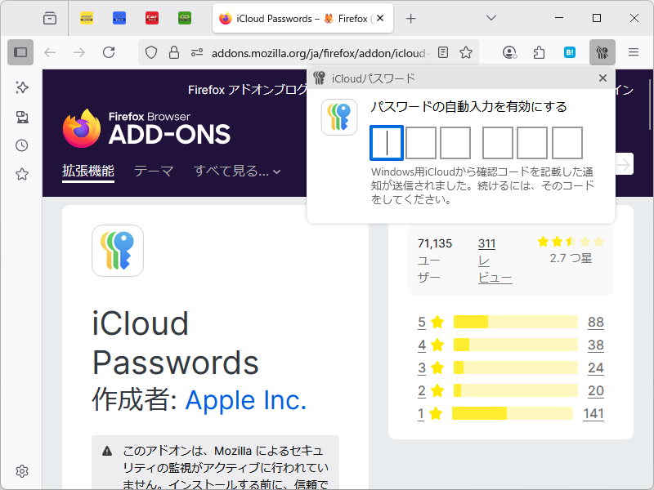
Task: Open the Firefox application menu
Action: click(634, 51)
